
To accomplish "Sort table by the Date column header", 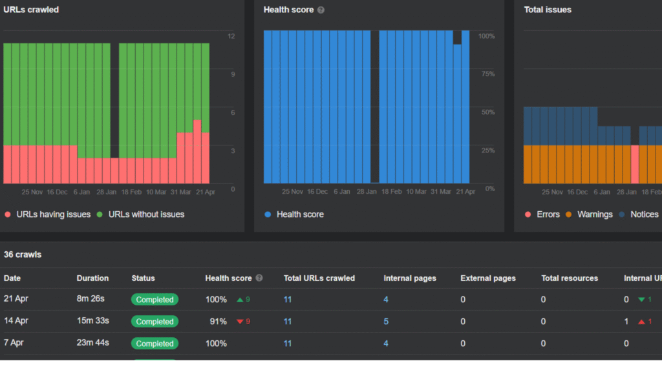I will (12, 278).
